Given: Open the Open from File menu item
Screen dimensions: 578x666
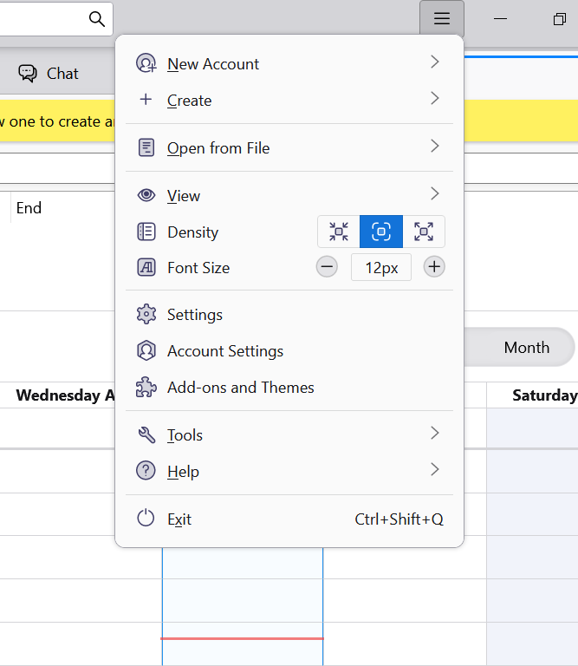Looking at the screenshot, I should (x=218, y=148).
